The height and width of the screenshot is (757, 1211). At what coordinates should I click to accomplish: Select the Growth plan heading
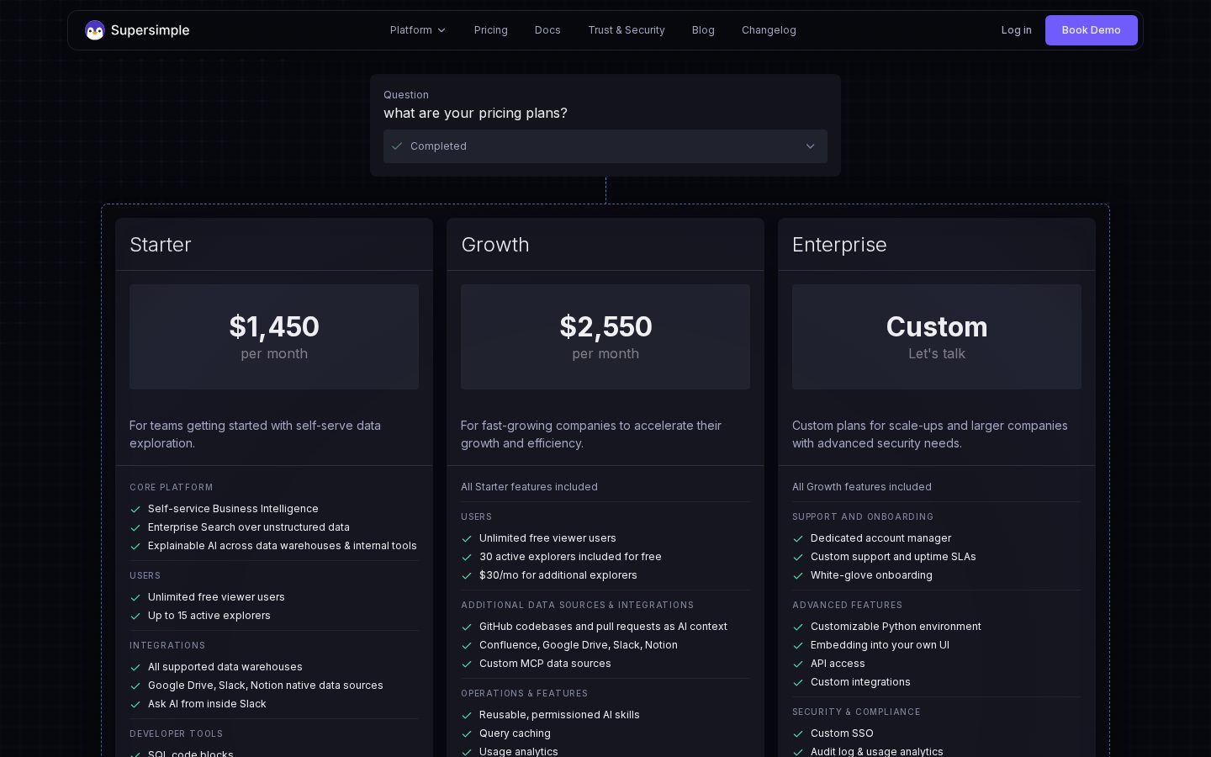495,245
